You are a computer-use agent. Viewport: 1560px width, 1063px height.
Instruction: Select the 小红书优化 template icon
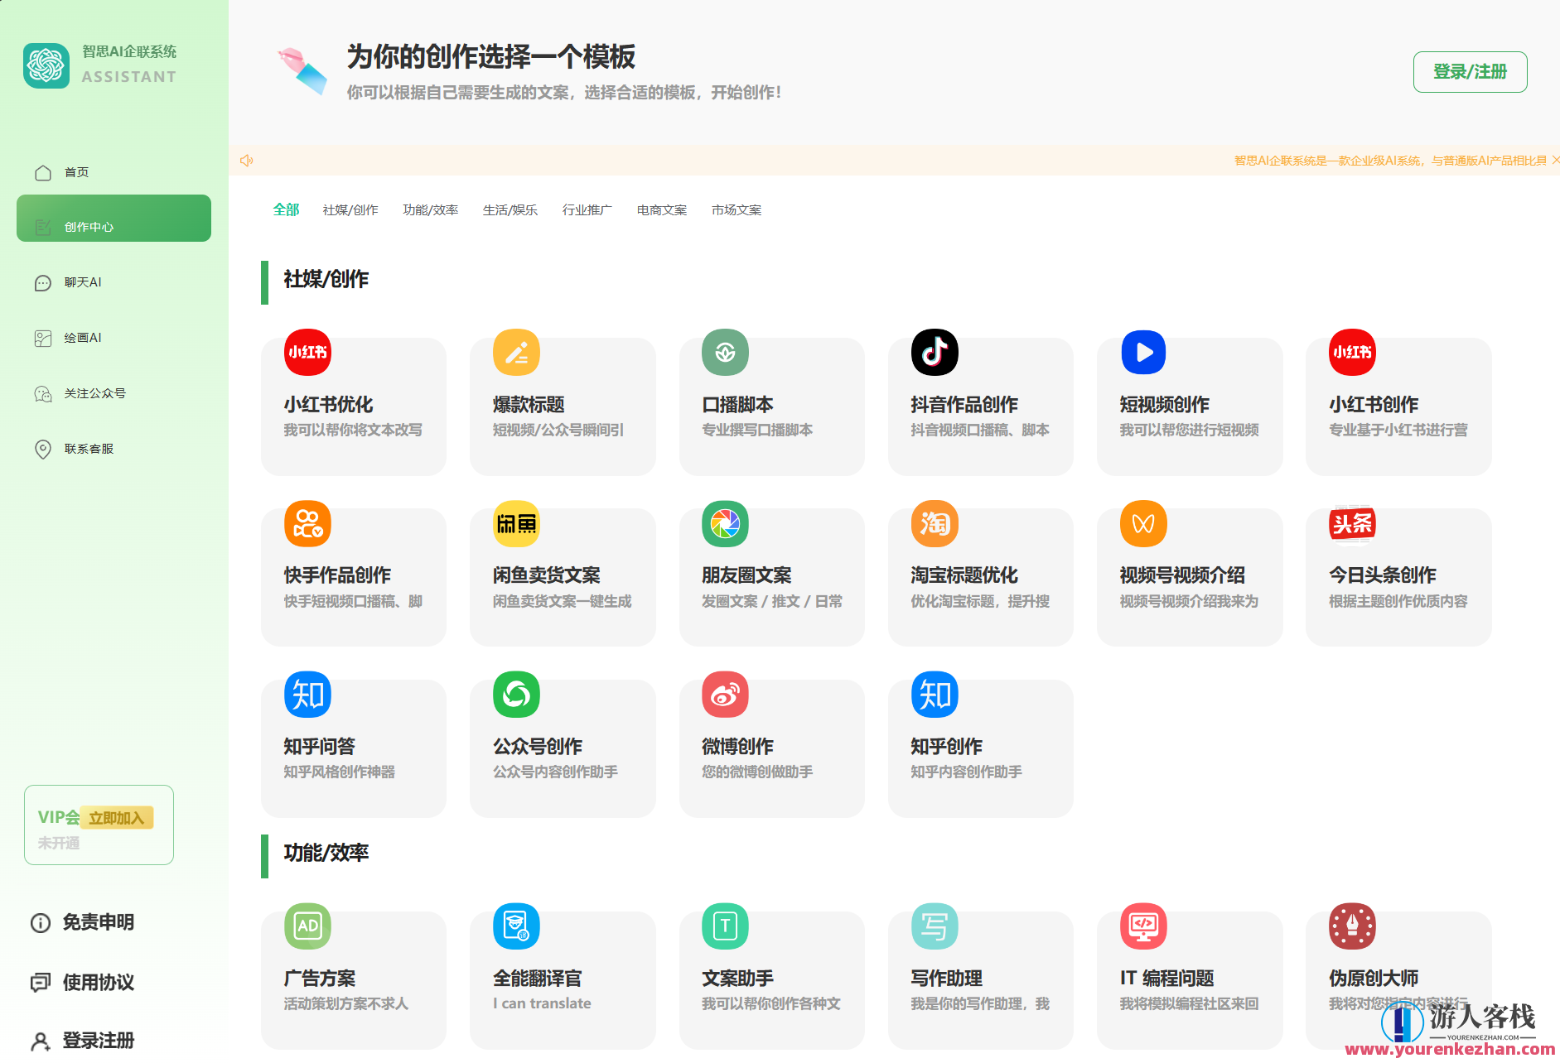click(307, 353)
